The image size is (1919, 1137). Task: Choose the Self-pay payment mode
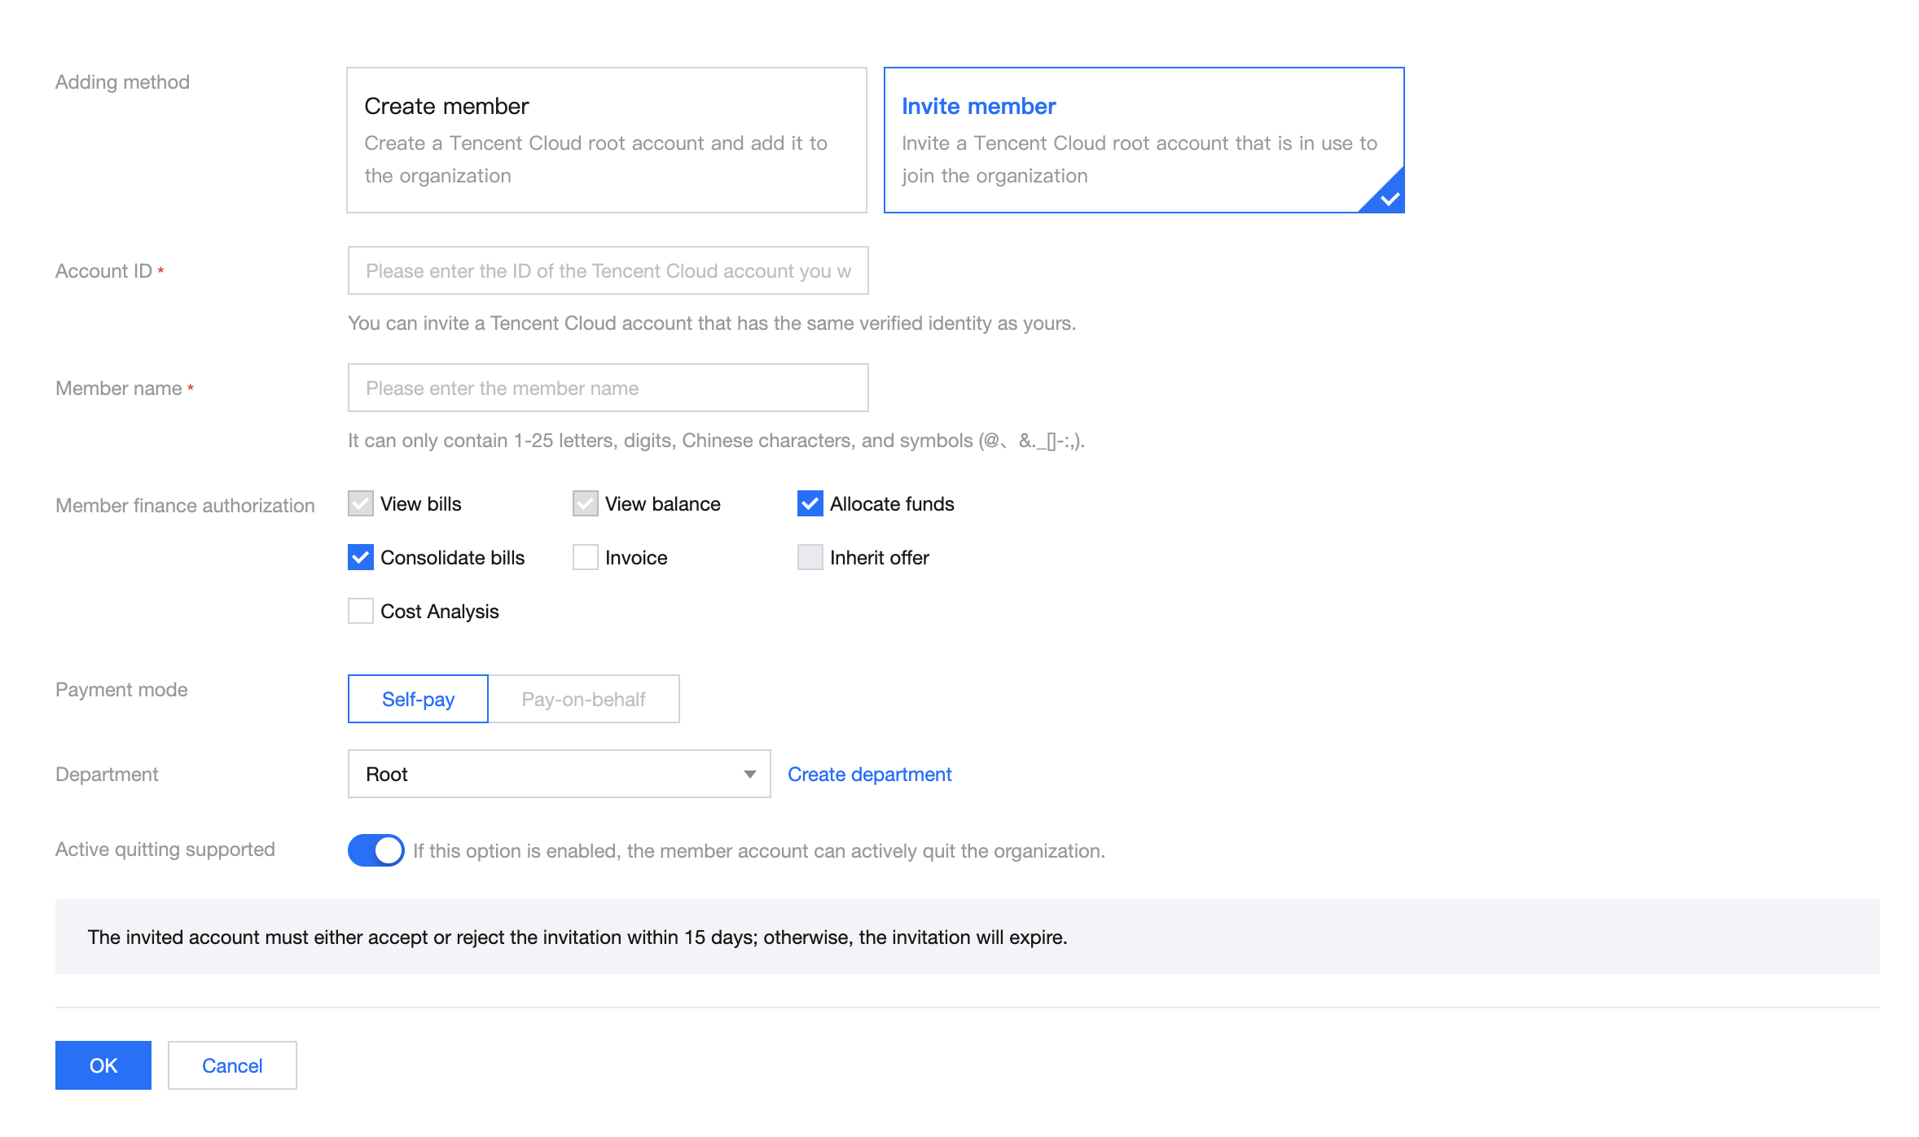[x=418, y=699]
